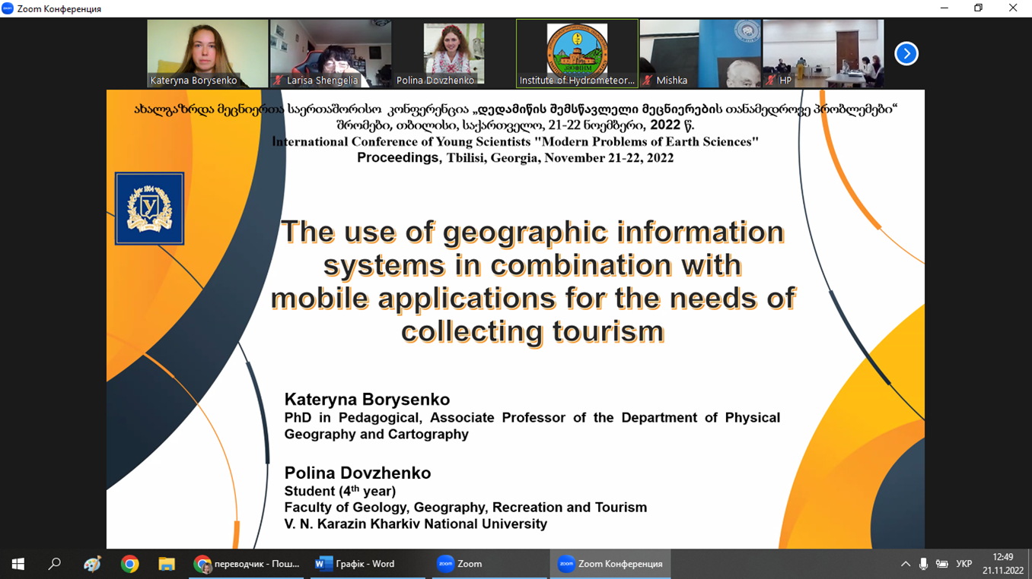Screen dimensions: 1032x579
Task: Launch the pinned Google Chrome icon
Action: point(129,564)
